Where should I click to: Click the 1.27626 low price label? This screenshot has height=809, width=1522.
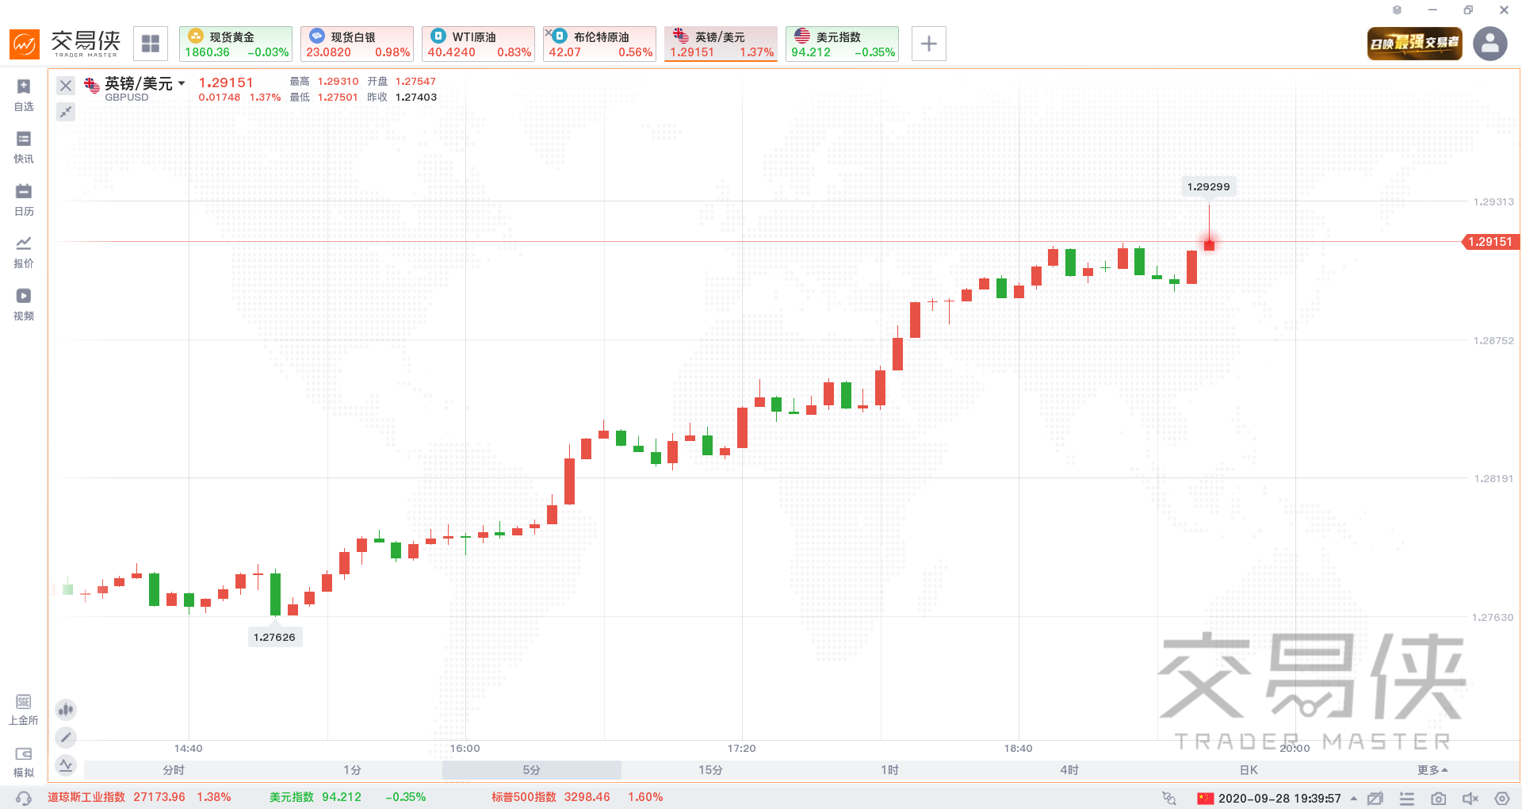tap(274, 637)
